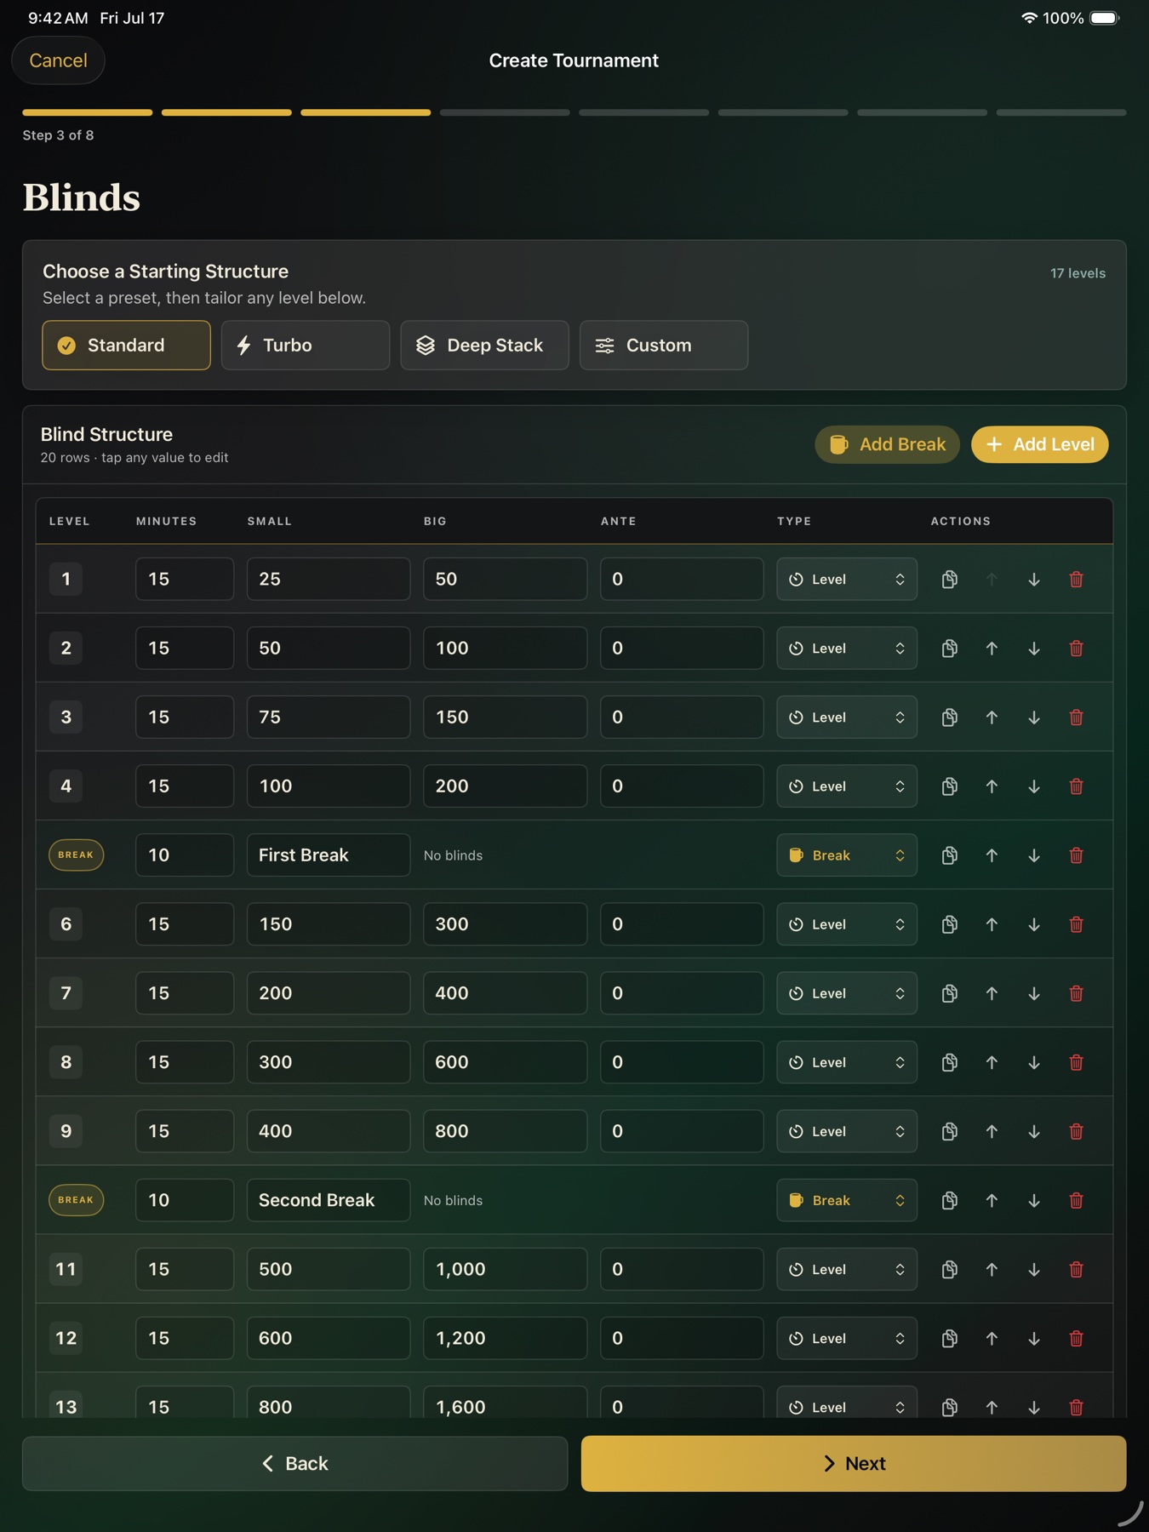Delete level 1 row
The height and width of the screenshot is (1532, 1149).
click(x=1077, y=580)
